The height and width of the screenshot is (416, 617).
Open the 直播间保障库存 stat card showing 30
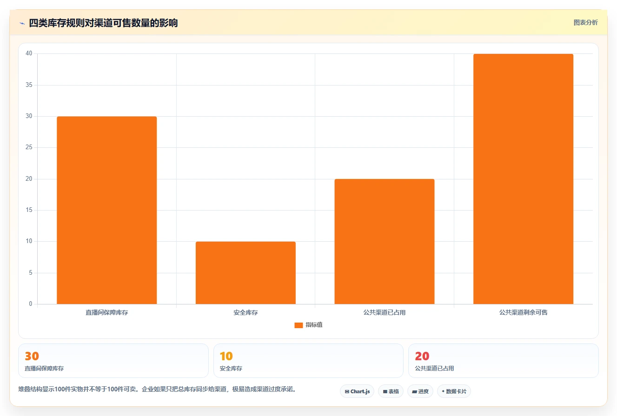(113, 361)
